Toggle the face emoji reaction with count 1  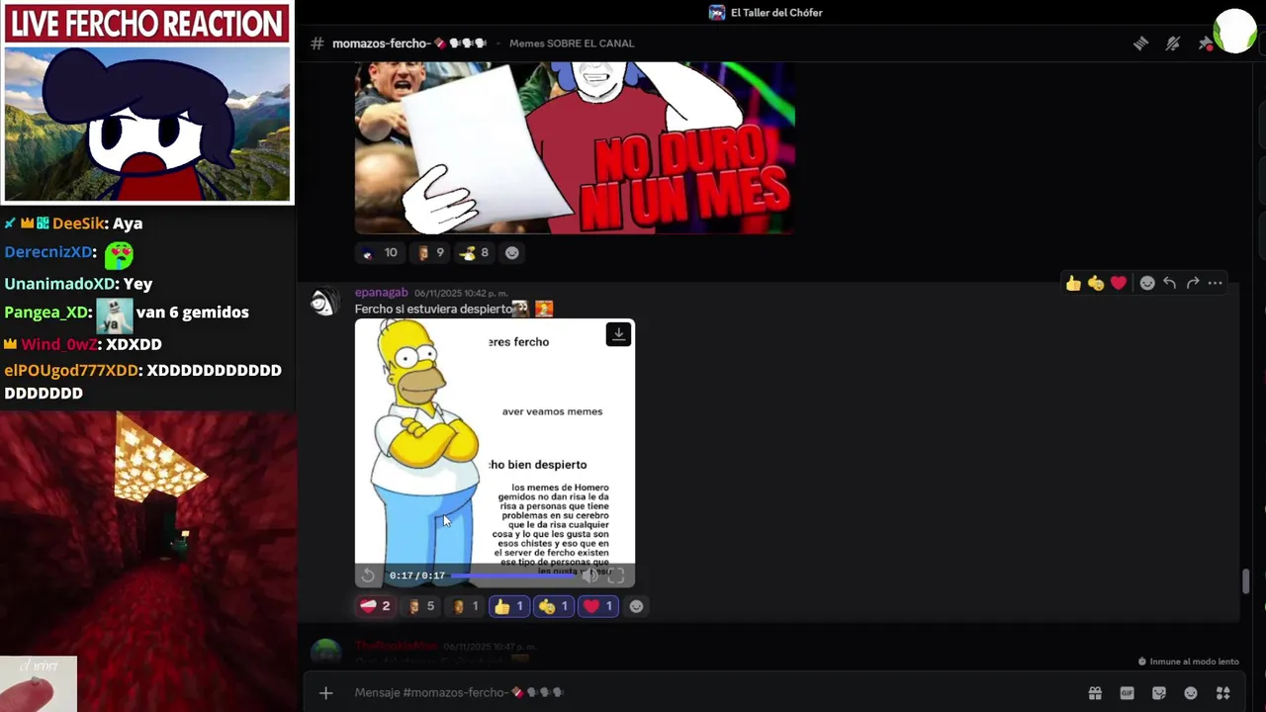pyautogui.click(x=466, y=606)
